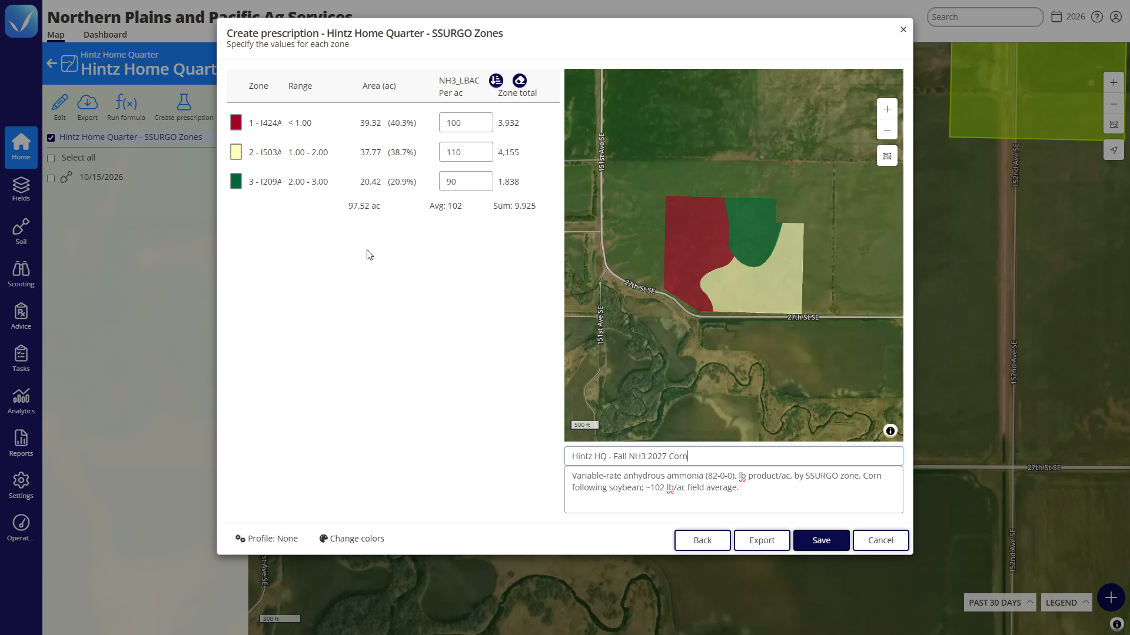Click Change colors link
Viewport: 1130px width, 635px height.
coord(352,539)
